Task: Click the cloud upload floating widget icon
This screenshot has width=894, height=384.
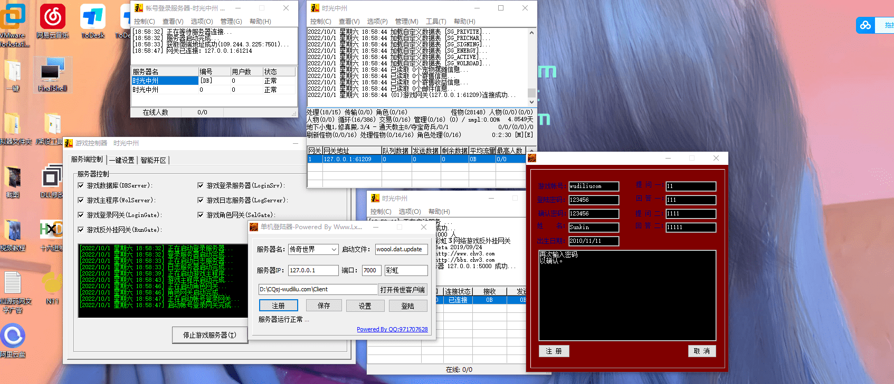Action: tap(866, 25)
